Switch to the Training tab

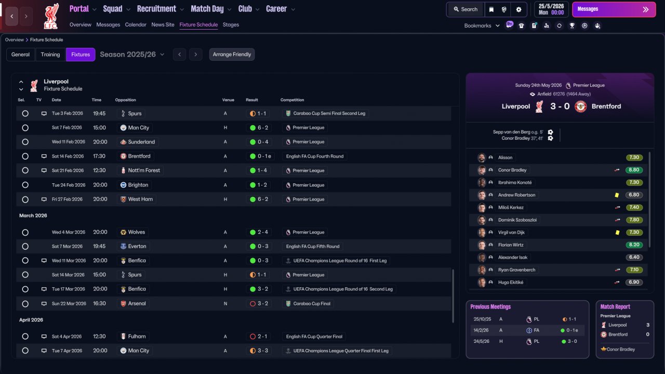coord(50,55)
